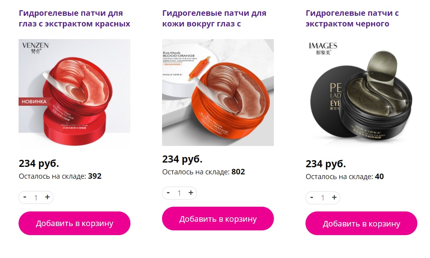Click the Venzen logo on first image

36,48
